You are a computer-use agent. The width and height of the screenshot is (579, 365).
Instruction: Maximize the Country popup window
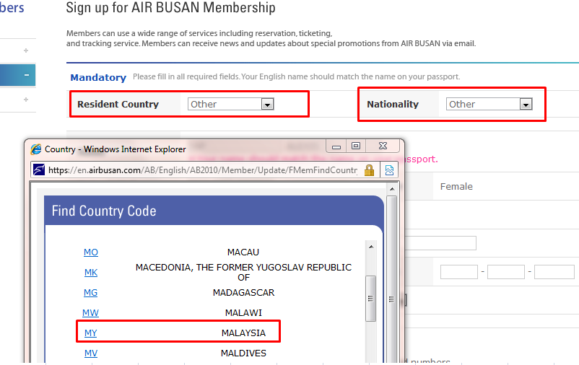(x=355, y=146)
